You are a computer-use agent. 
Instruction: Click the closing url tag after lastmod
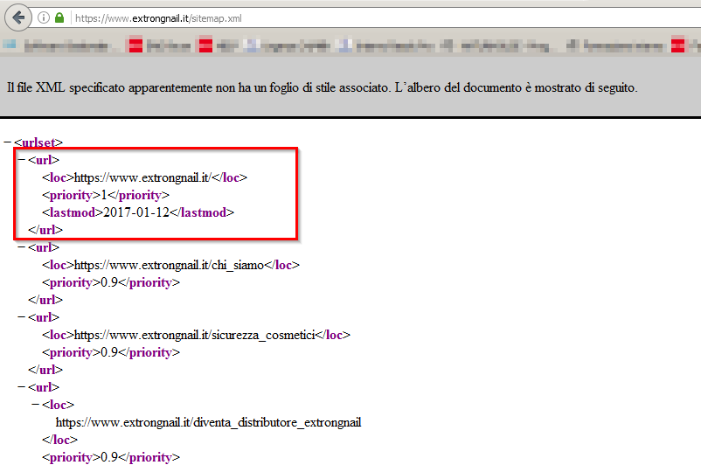click(45, 230)
